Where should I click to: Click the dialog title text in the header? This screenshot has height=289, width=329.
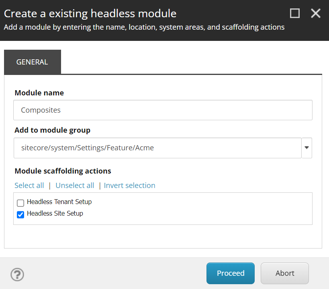90,14
